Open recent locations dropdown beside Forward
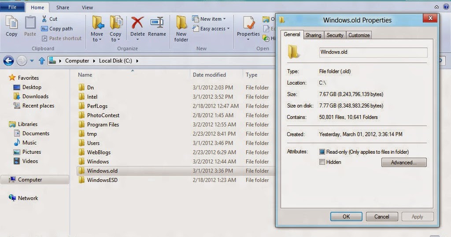 [32, 61]
